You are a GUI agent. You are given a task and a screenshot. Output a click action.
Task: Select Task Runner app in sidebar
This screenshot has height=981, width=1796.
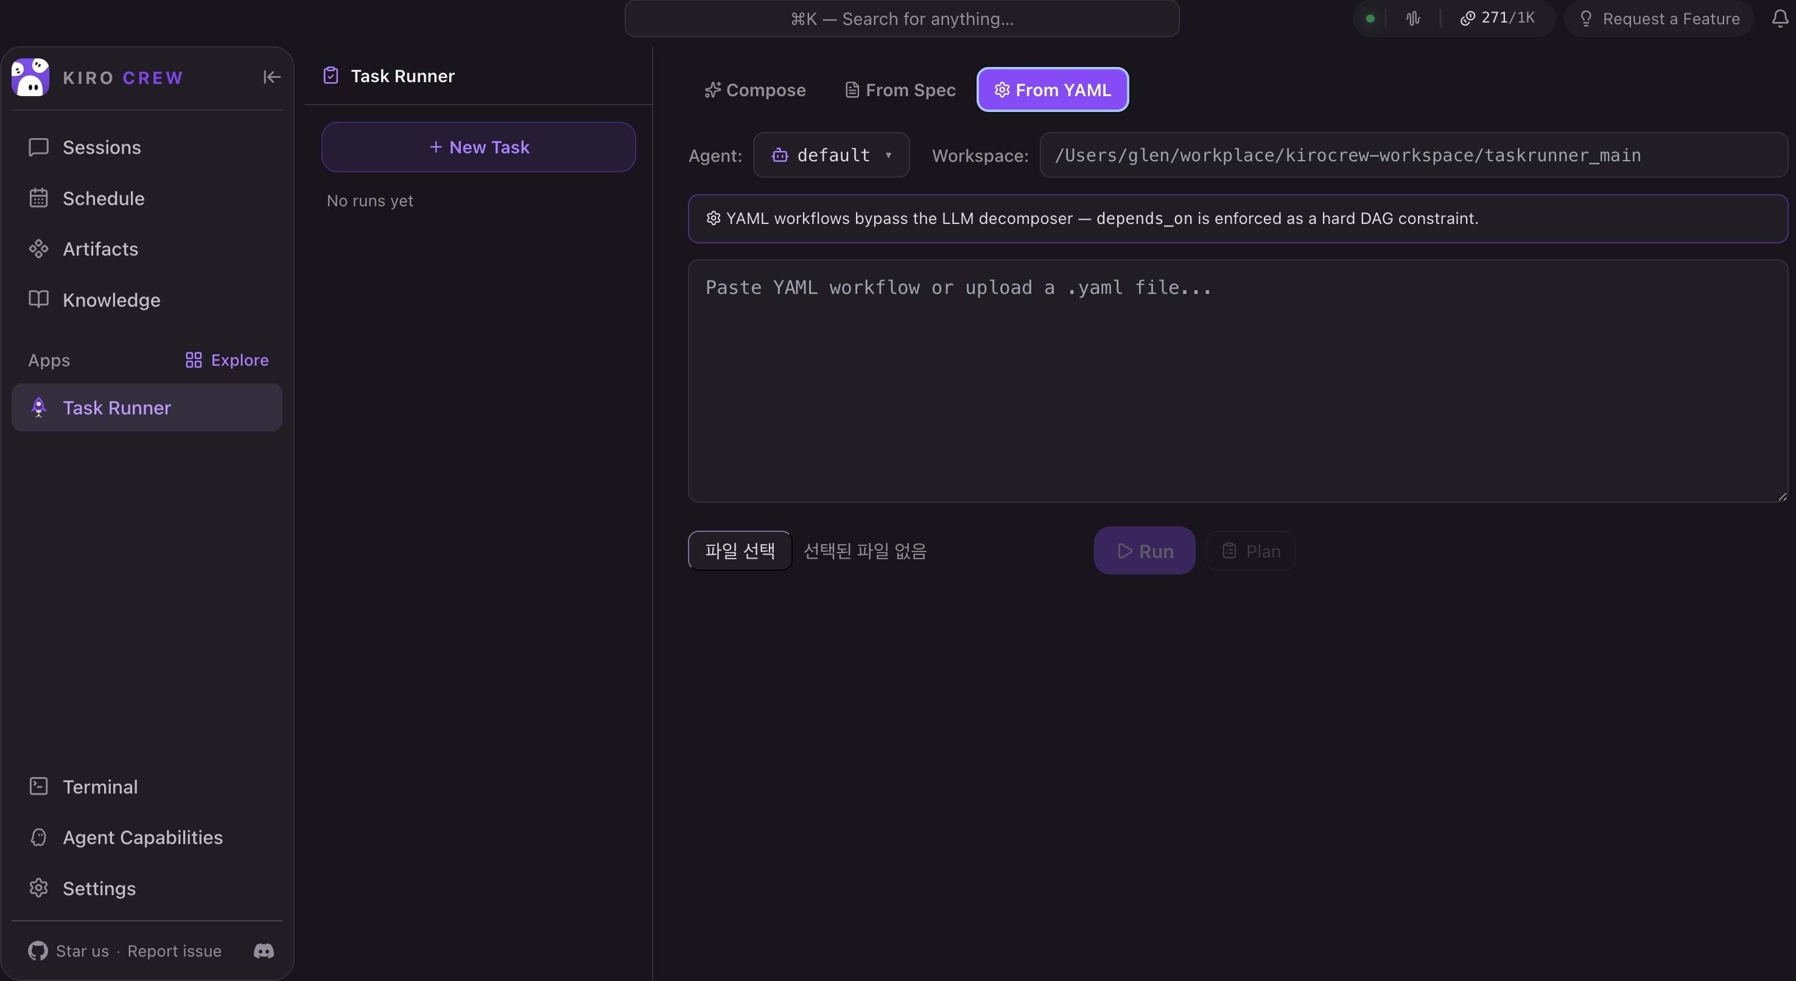pos(147,408)
